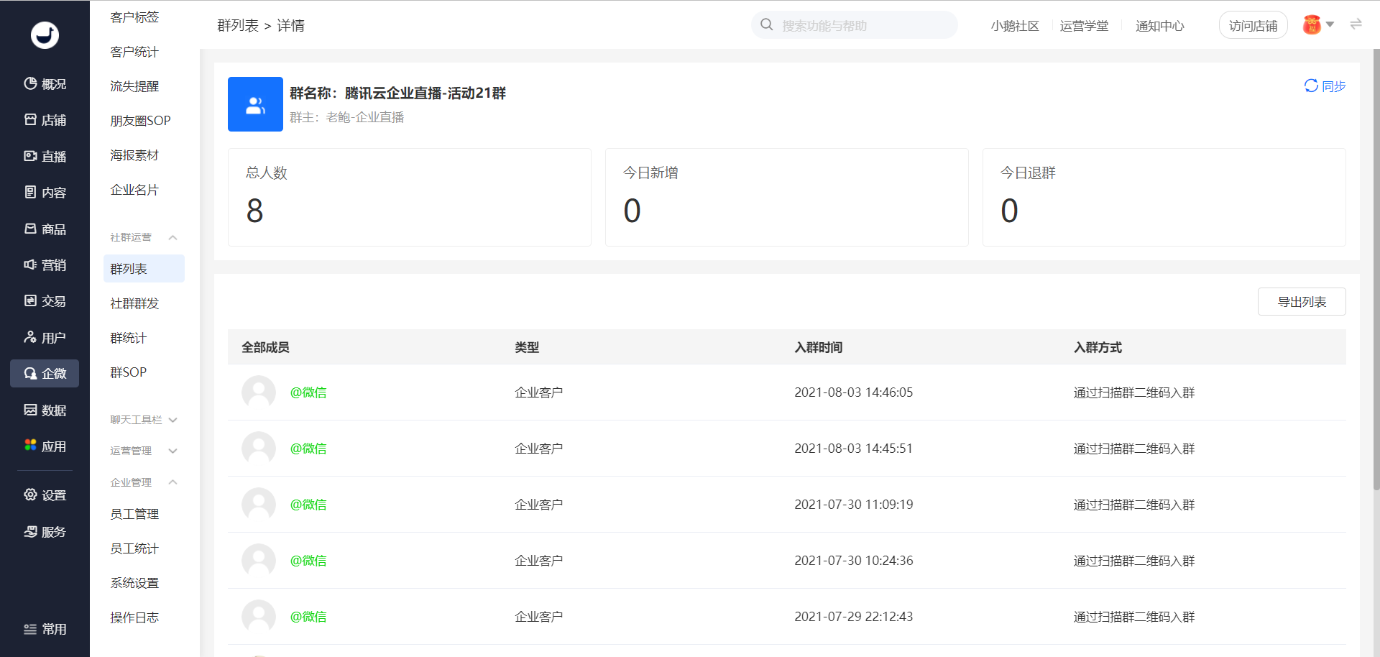Click avatar of member who joined 2021-07-30 10:24:36
The image size is (1380, 657).
pos(259,561)
